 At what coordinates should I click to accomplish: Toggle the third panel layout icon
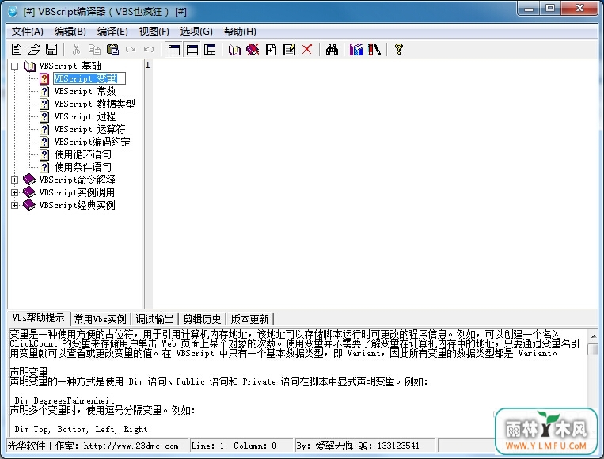coord(210,50)
